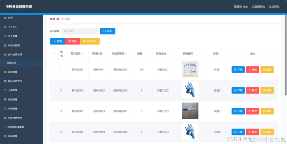Click 管理员 abo in the top bar
Image resolution: width=287 pixels, height=144 pixels.
click(241, 7)
